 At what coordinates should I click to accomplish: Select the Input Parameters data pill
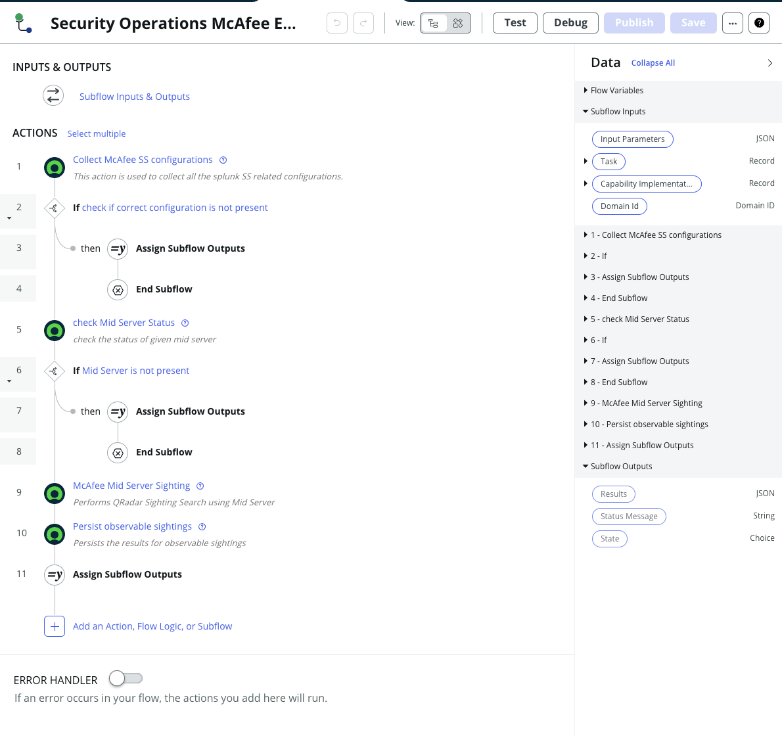(x=632, y=139)
